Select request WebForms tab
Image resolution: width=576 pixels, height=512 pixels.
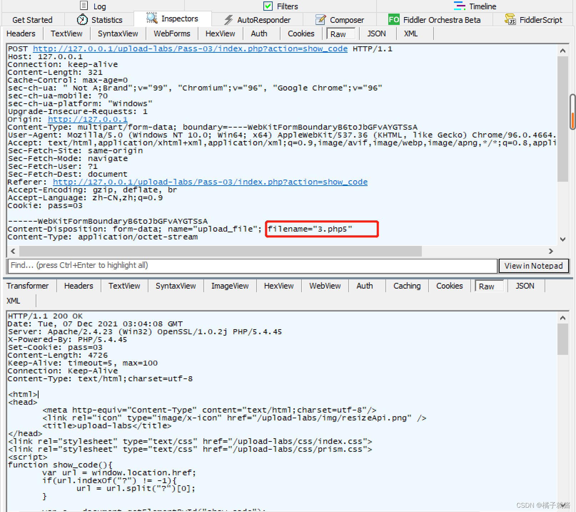tap(172, 33)
